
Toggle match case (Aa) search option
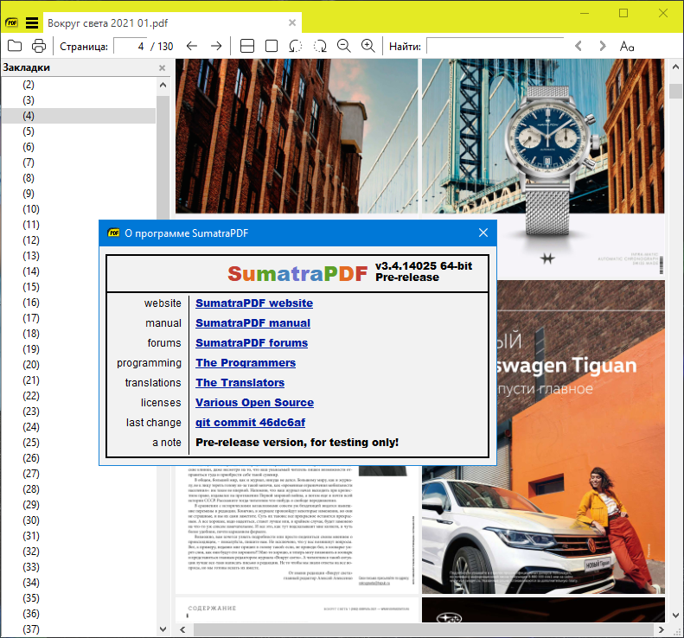pyautogui.click(x=627, y=46)
